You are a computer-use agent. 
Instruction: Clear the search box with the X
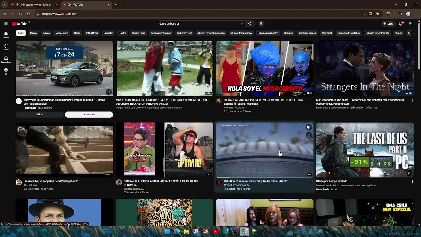click(x=242, y=24)
